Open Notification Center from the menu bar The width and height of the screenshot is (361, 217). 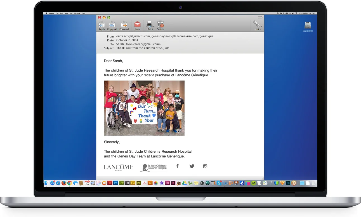314,13
